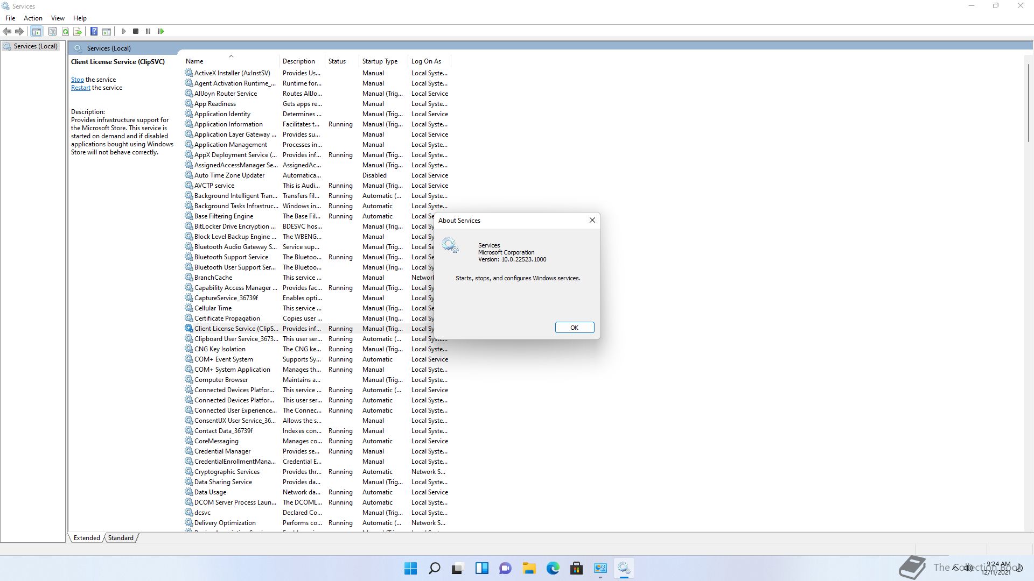Open Task View from the taskbar
The height and width of the screenshot is (581, 1034).
click(x=458, y=568)
